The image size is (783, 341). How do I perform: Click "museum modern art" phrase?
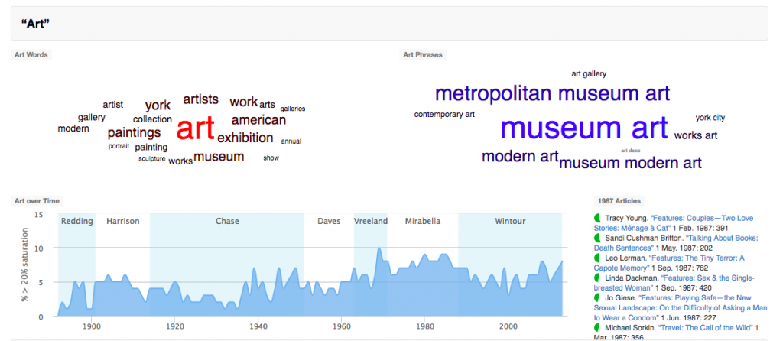click(631, 162)
